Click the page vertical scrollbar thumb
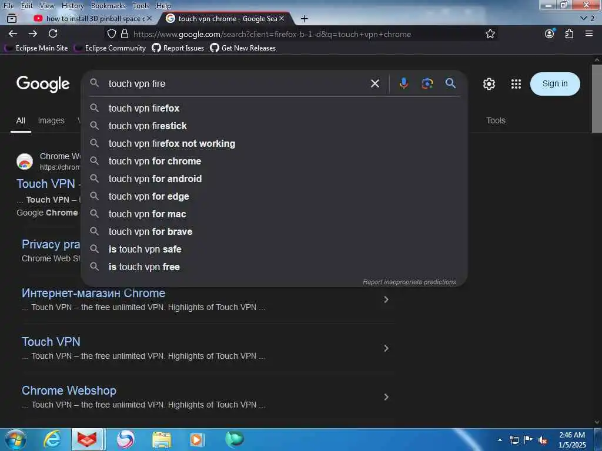Image resolution: width=602 pixels, height=451 pixels. coord(597,99)
